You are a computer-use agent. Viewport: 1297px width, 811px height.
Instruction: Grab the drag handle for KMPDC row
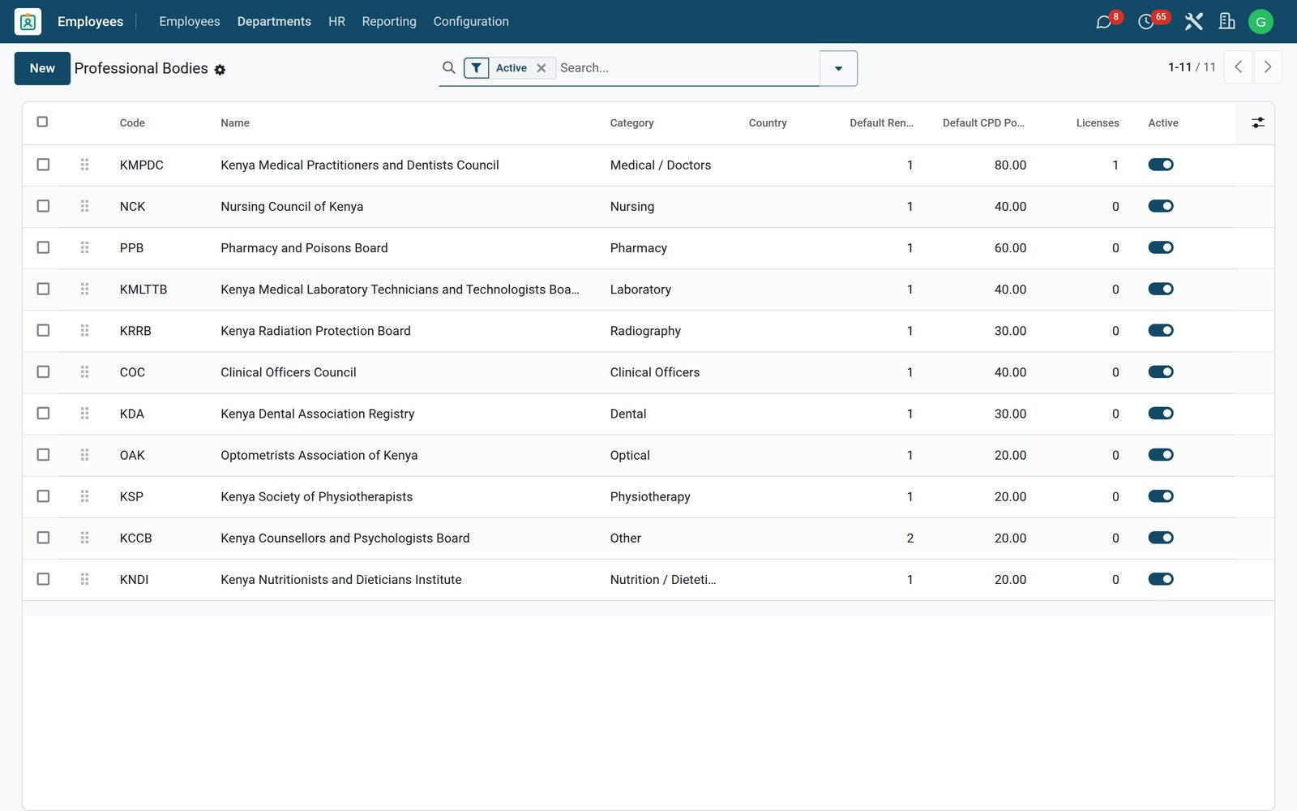coord(84,165)
